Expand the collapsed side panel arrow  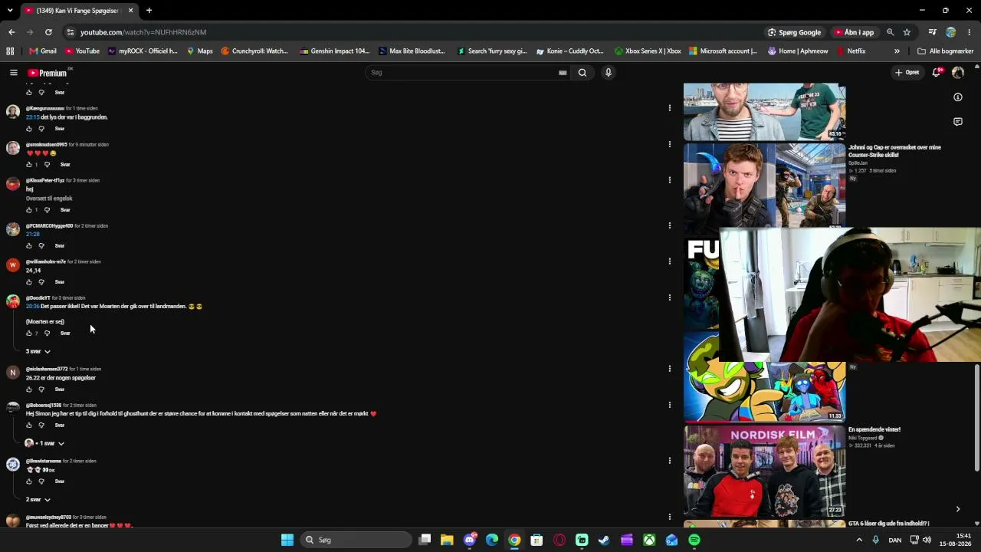(x=957, y=509)
